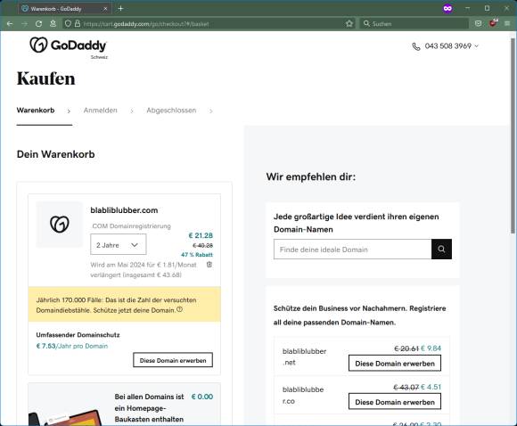
Task: Select the Abgeschlossen step tab
Action: pos(171,111)
